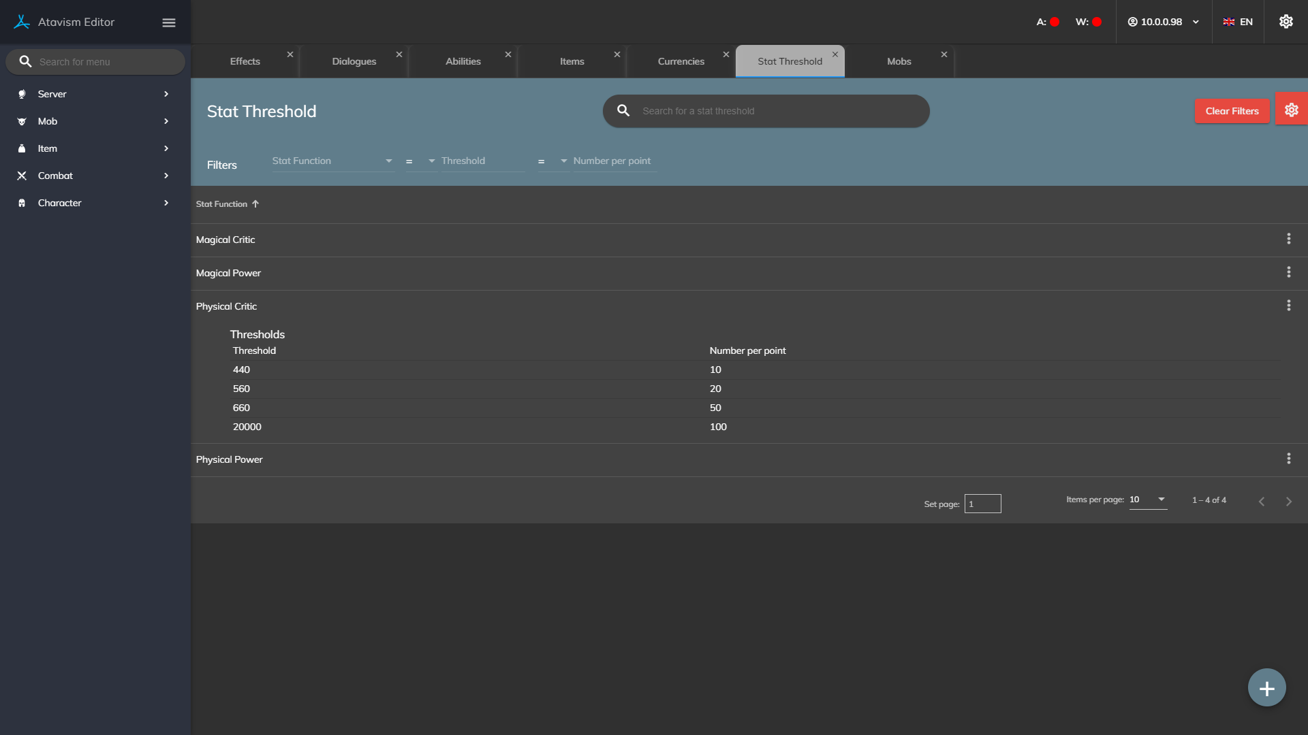Open the EN language selector

(1238, 22)
